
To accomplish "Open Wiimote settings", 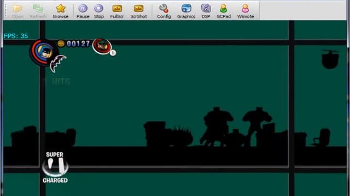I will click(x=246, y=11).
